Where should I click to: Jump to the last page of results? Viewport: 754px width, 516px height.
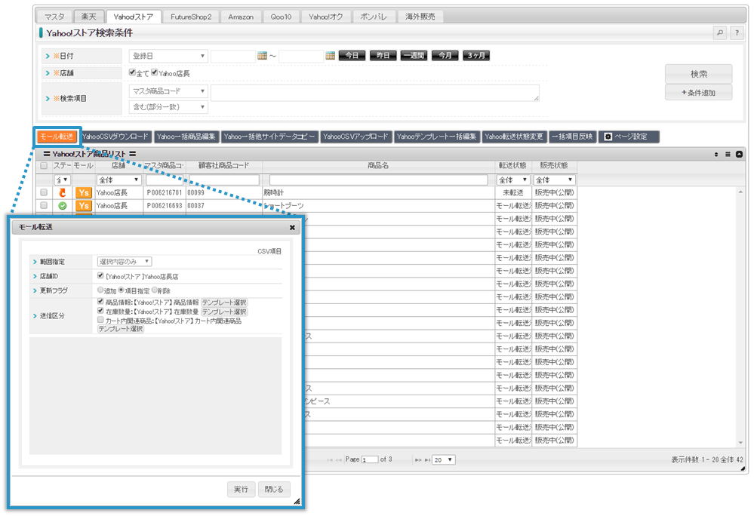(427, 460)
